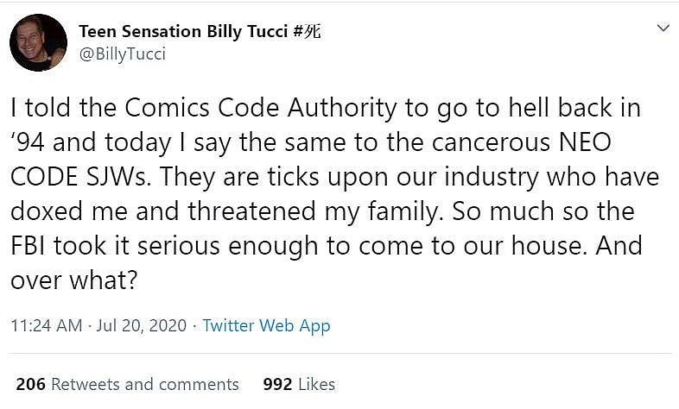Open the tweet options chevron menu
The image size is (679, 409).
pyautogui.click(x=663, y=28)
